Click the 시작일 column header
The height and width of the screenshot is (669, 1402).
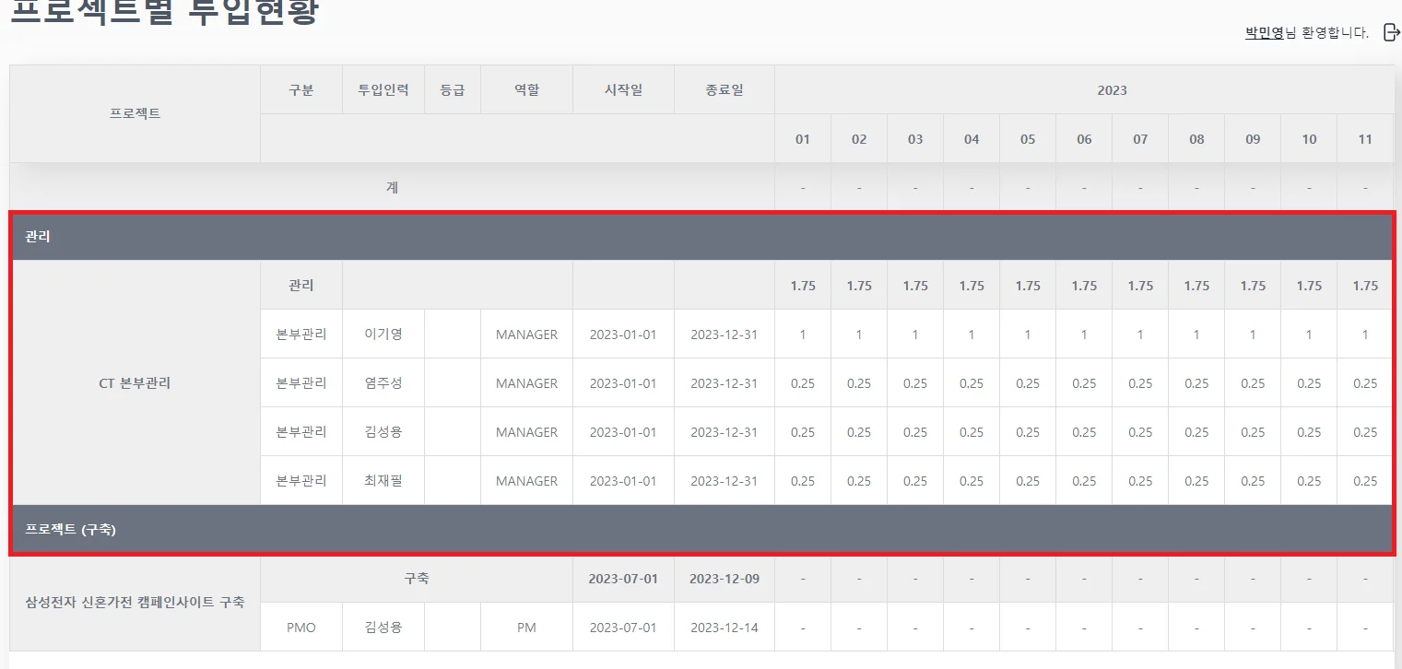[623, 90]
